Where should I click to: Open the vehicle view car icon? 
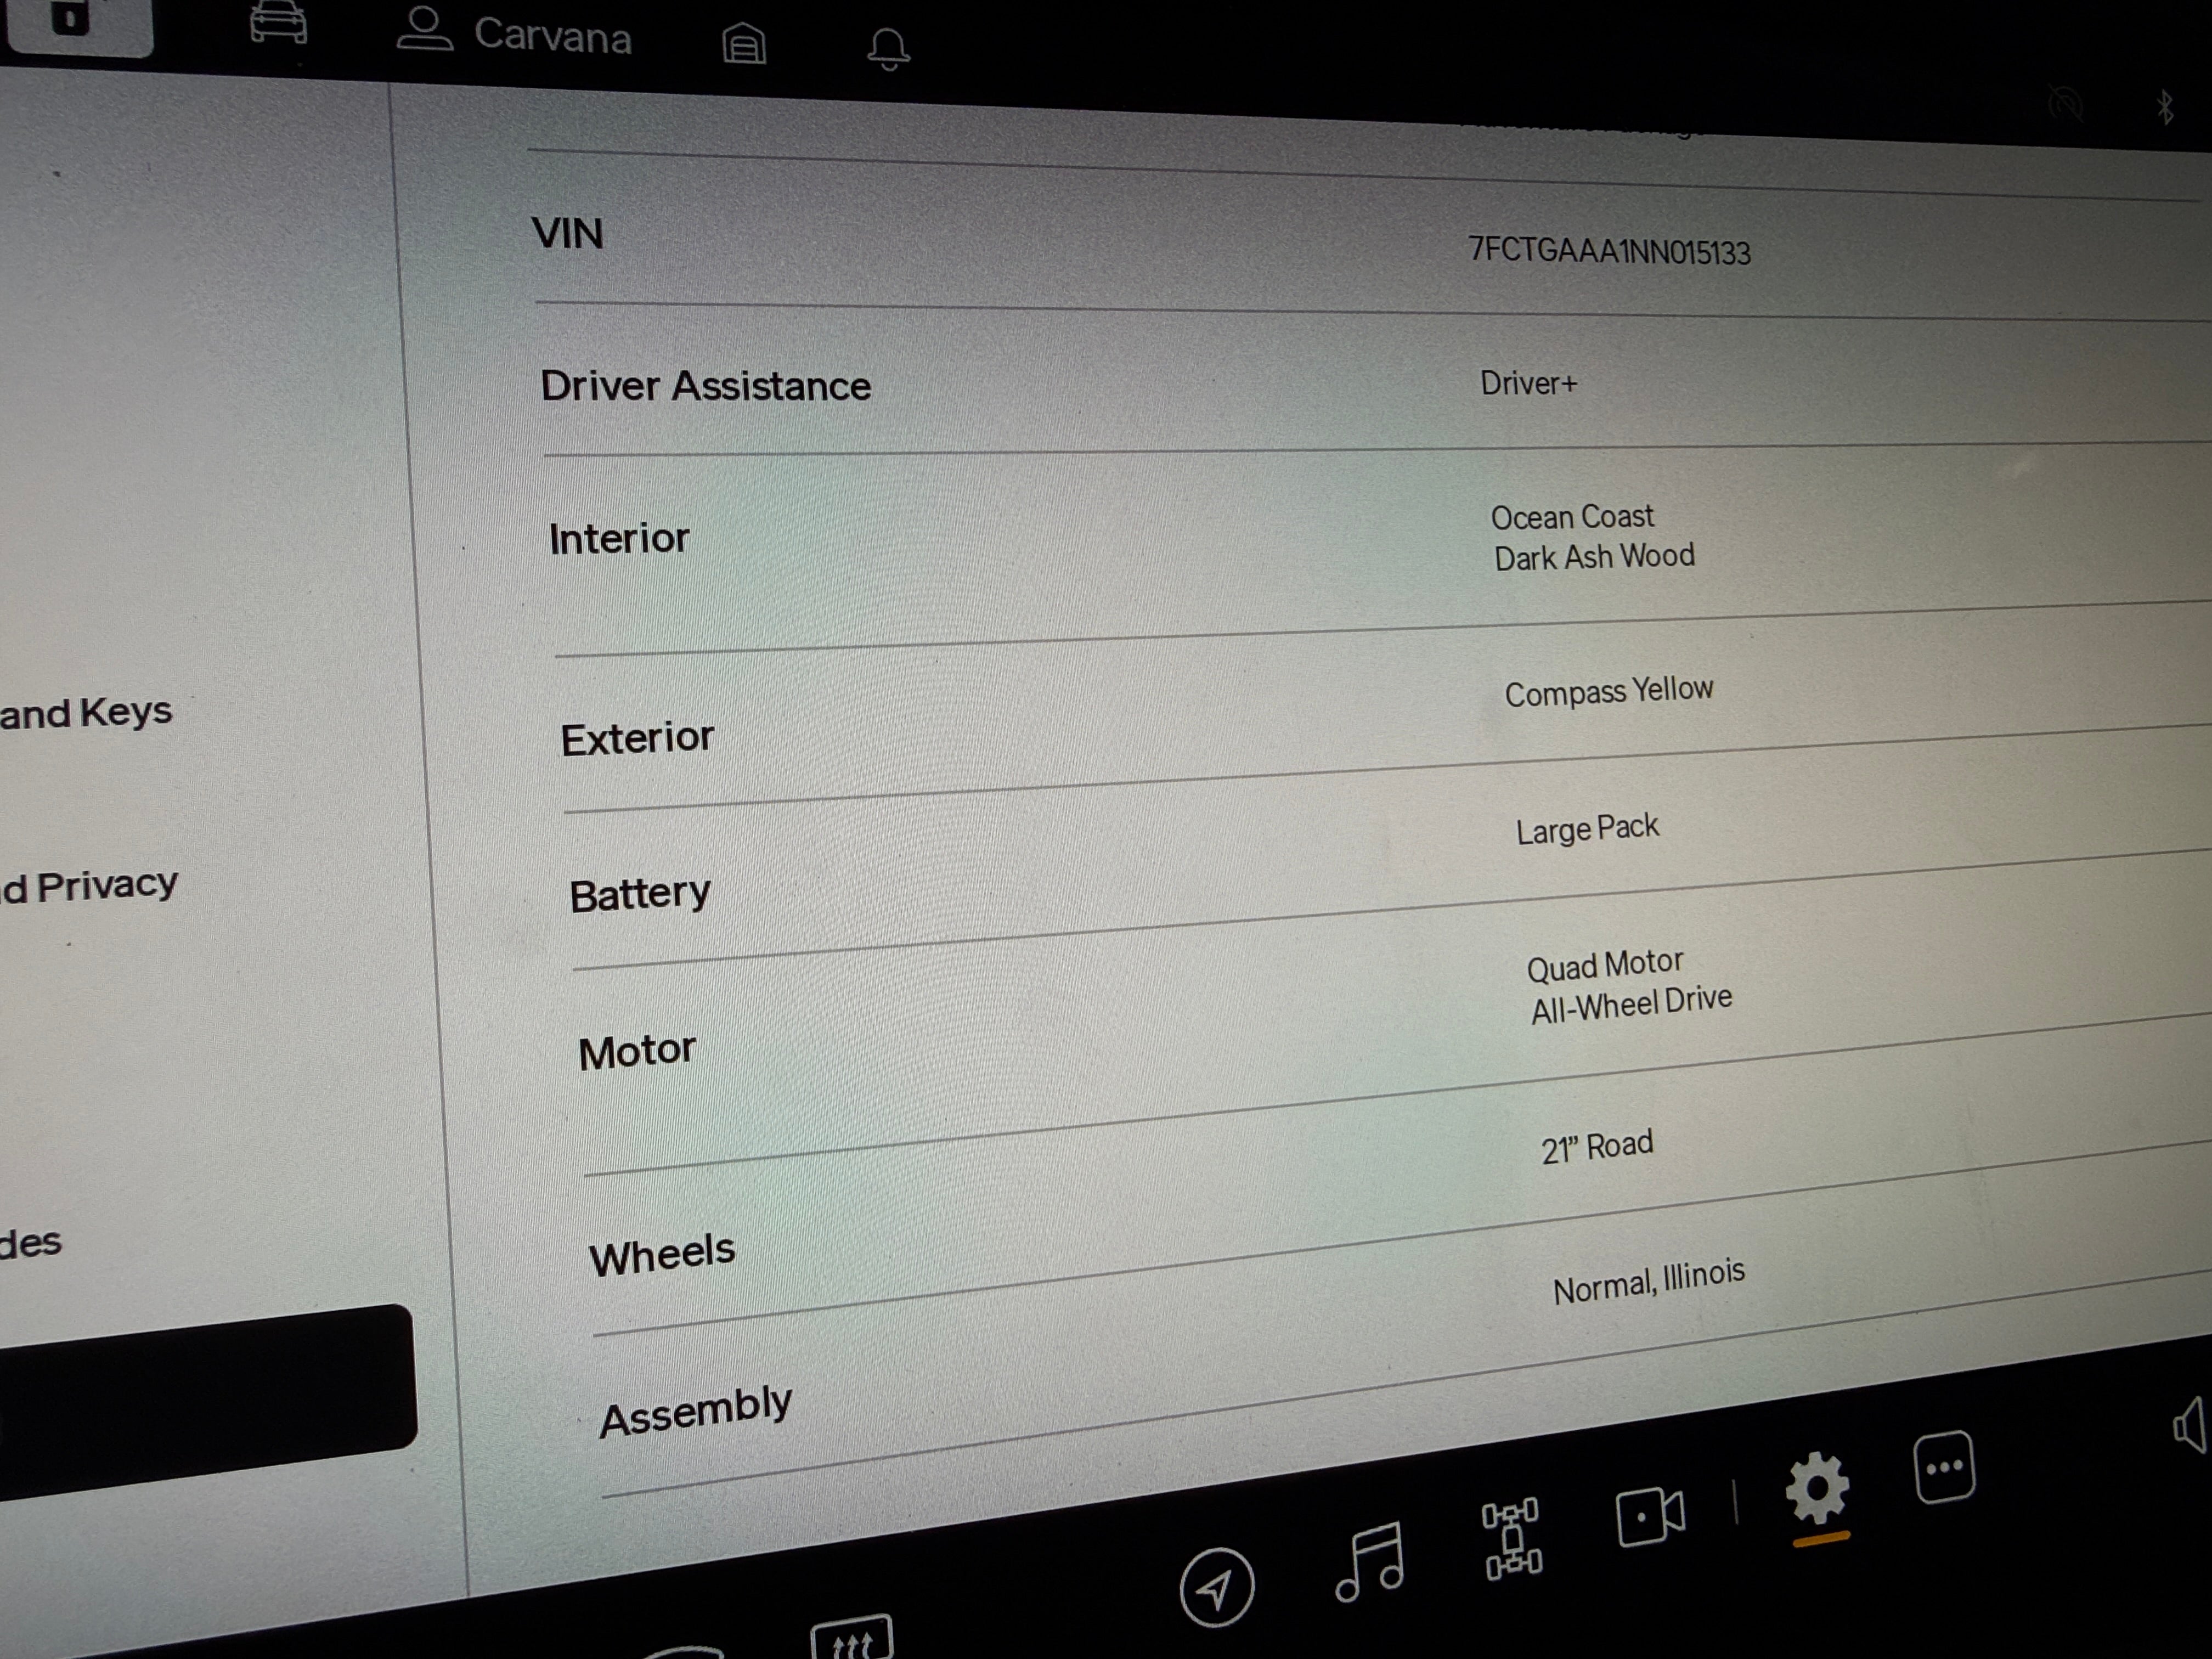click(278, 23)
